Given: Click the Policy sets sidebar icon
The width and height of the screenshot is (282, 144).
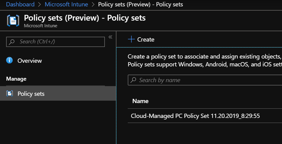Looking at the screenshot, I should coord(10,94).
